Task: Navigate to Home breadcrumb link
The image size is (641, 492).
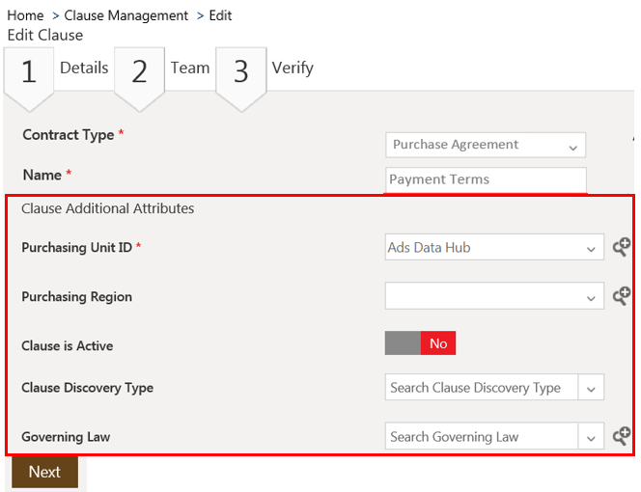Action: click(25, 15)
